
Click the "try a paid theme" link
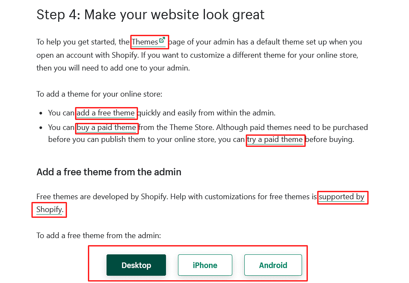[275, 140]
